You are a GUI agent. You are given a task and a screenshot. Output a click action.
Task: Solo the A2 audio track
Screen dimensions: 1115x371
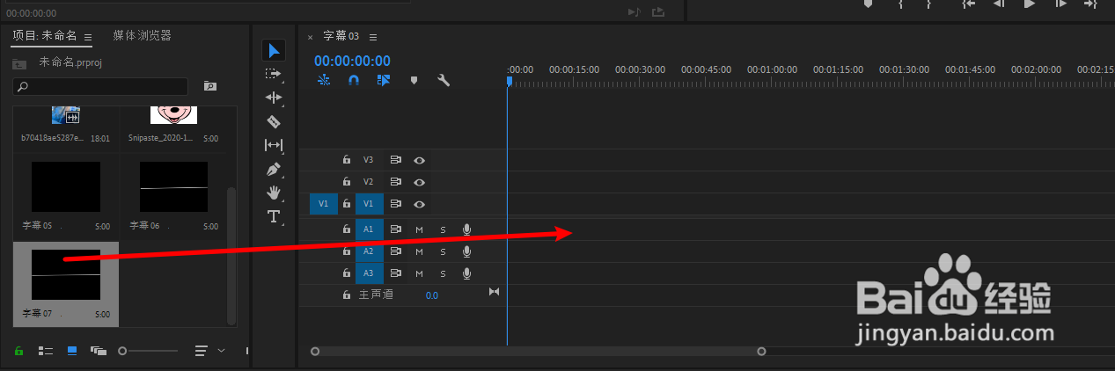444,251
